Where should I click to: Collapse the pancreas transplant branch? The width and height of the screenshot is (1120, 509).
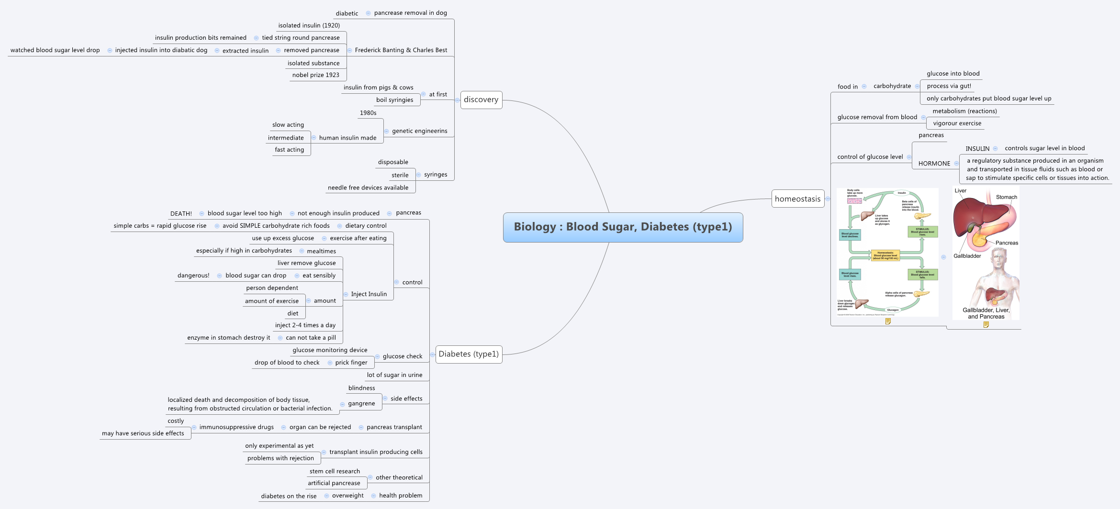[x=361, y=428]
